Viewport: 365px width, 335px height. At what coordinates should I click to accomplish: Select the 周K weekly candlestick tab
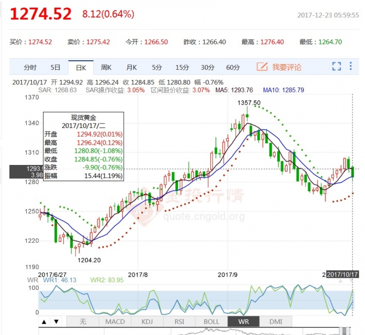[106, 67]
